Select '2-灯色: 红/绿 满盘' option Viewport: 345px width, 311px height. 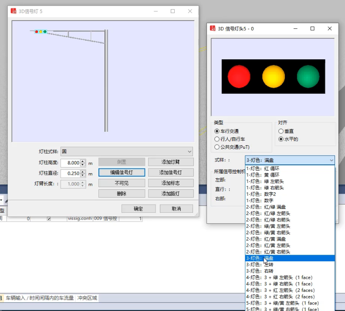pyautogui.click(x=290, y=207)
